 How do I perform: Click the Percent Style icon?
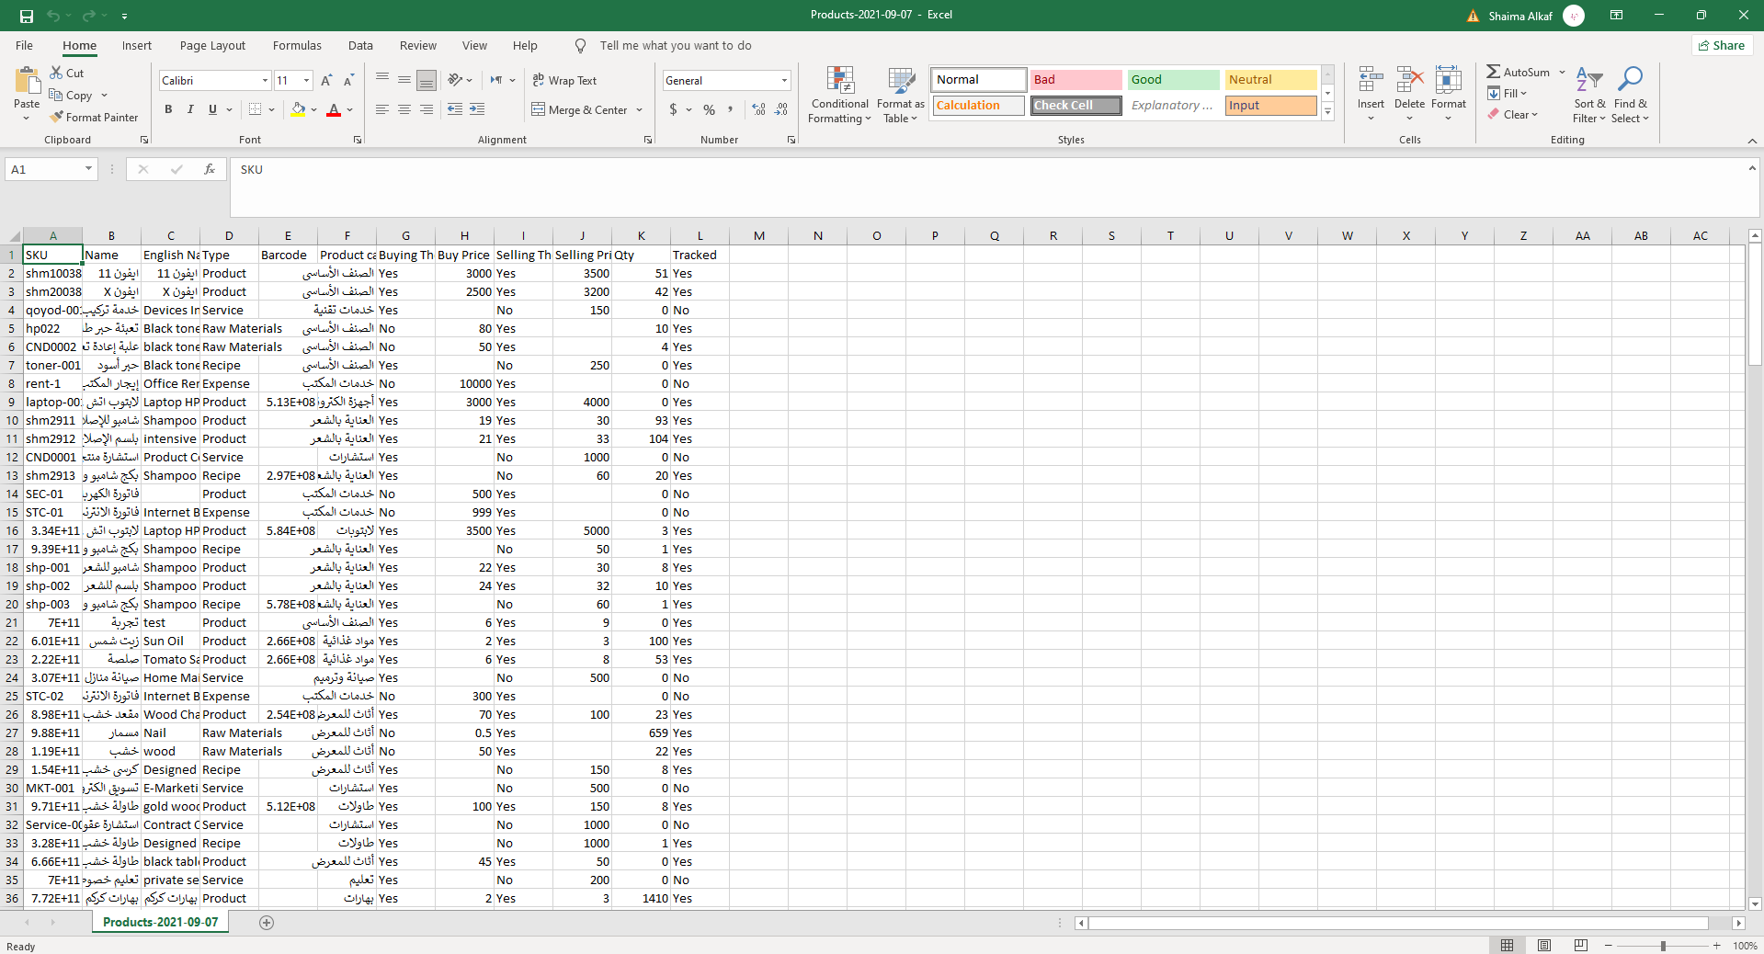(709, 110)
